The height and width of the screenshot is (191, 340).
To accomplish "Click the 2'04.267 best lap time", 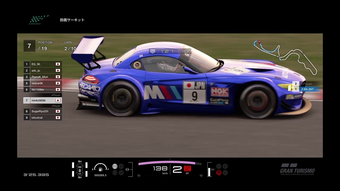I will tap(307, 89).
